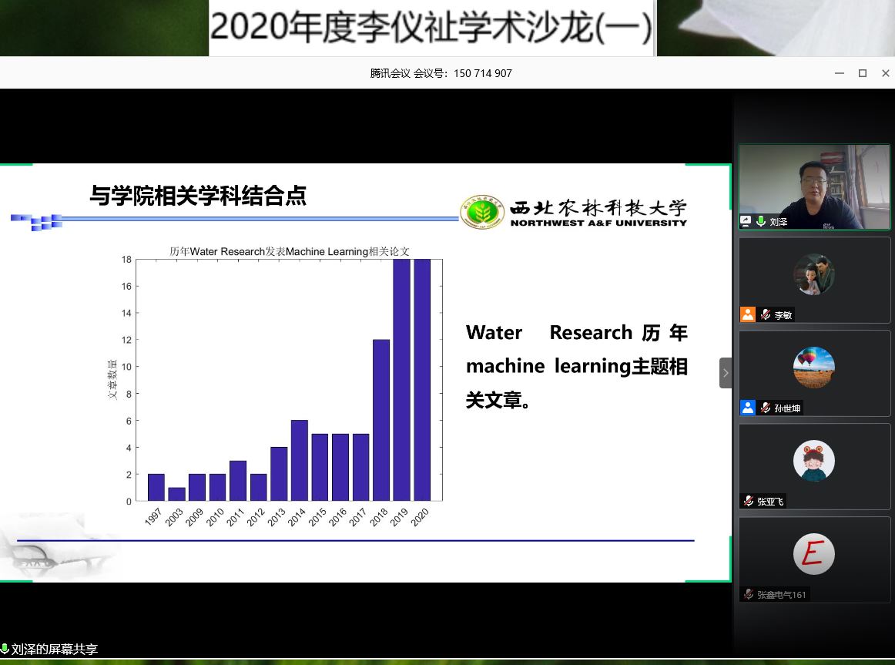Viewport: 895px width, 665px height.
Task: Click 张亚飞's muted microphone icon
Action: pyautogui.click(x=748, y=501)
